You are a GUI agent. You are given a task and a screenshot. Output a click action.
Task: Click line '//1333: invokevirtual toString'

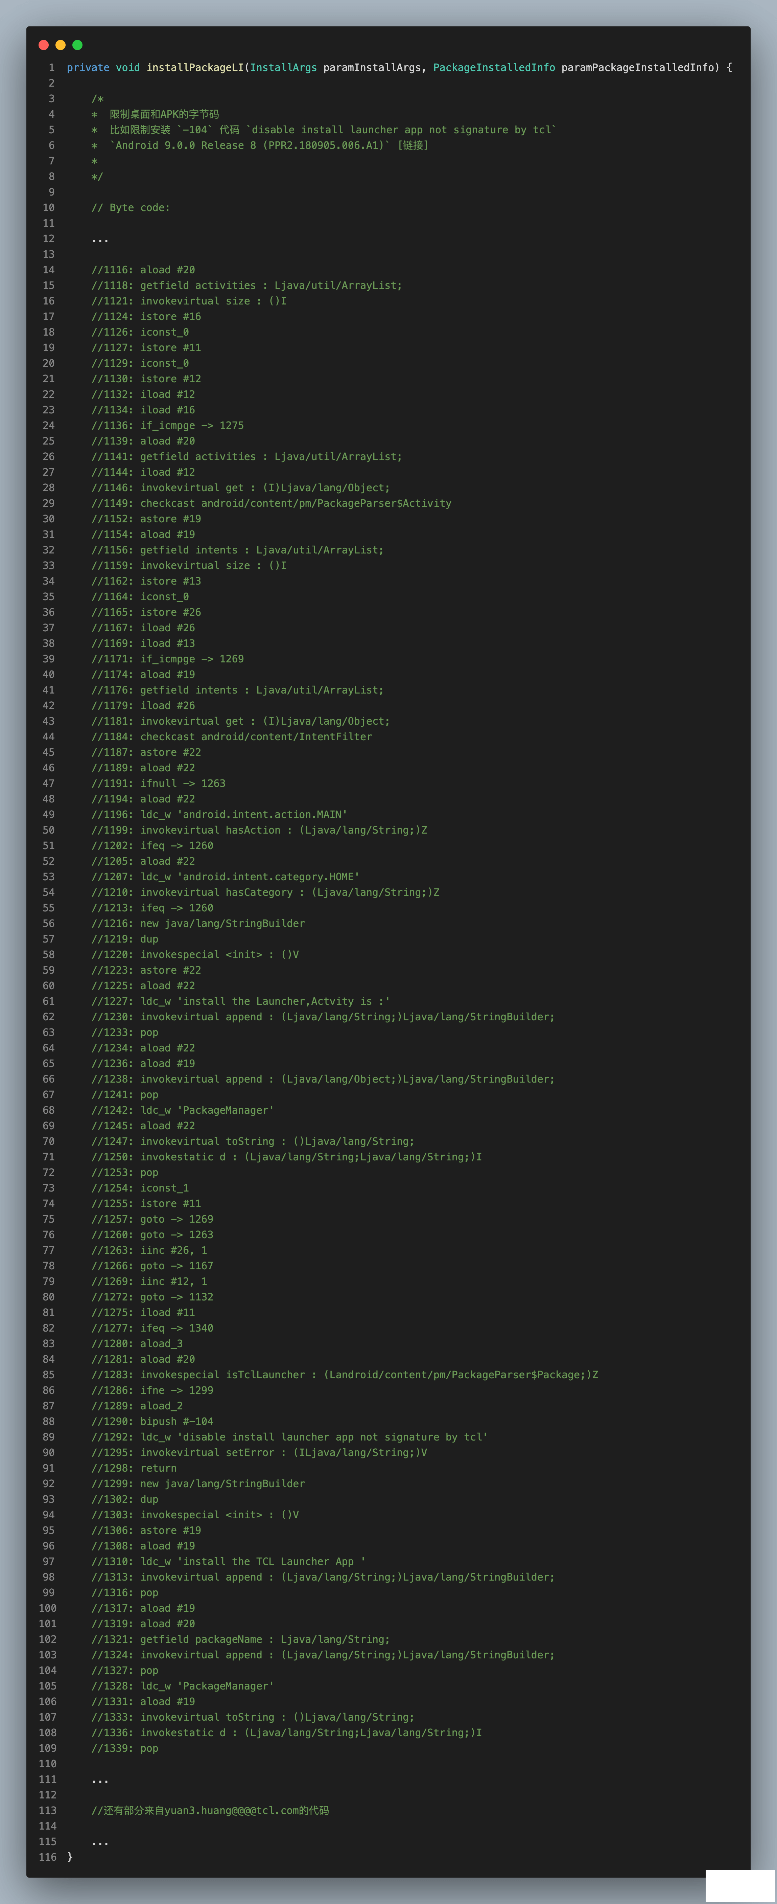point(253,1716)
